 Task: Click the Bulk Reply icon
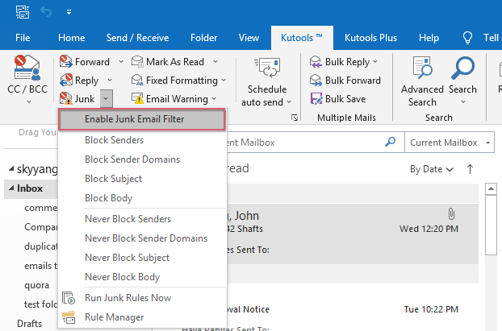[x=316, y=62]
